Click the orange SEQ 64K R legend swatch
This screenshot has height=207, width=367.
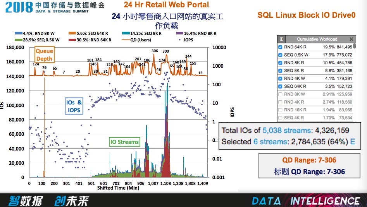72,33
